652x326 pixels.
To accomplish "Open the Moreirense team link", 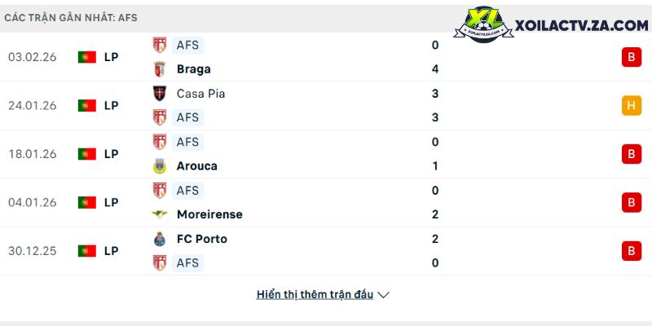I will click(x=209, y=214).
